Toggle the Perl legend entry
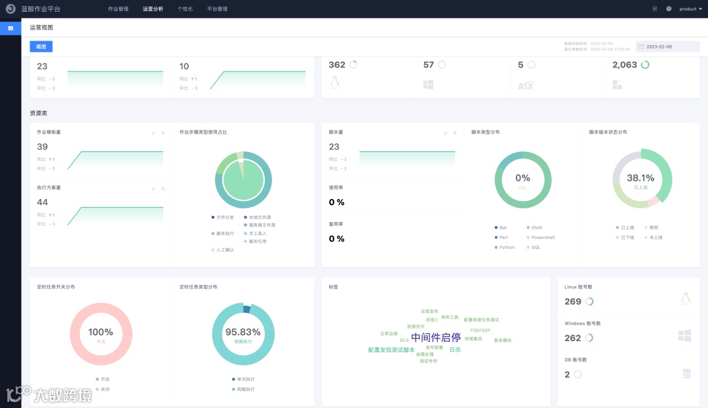 point(501,238)
